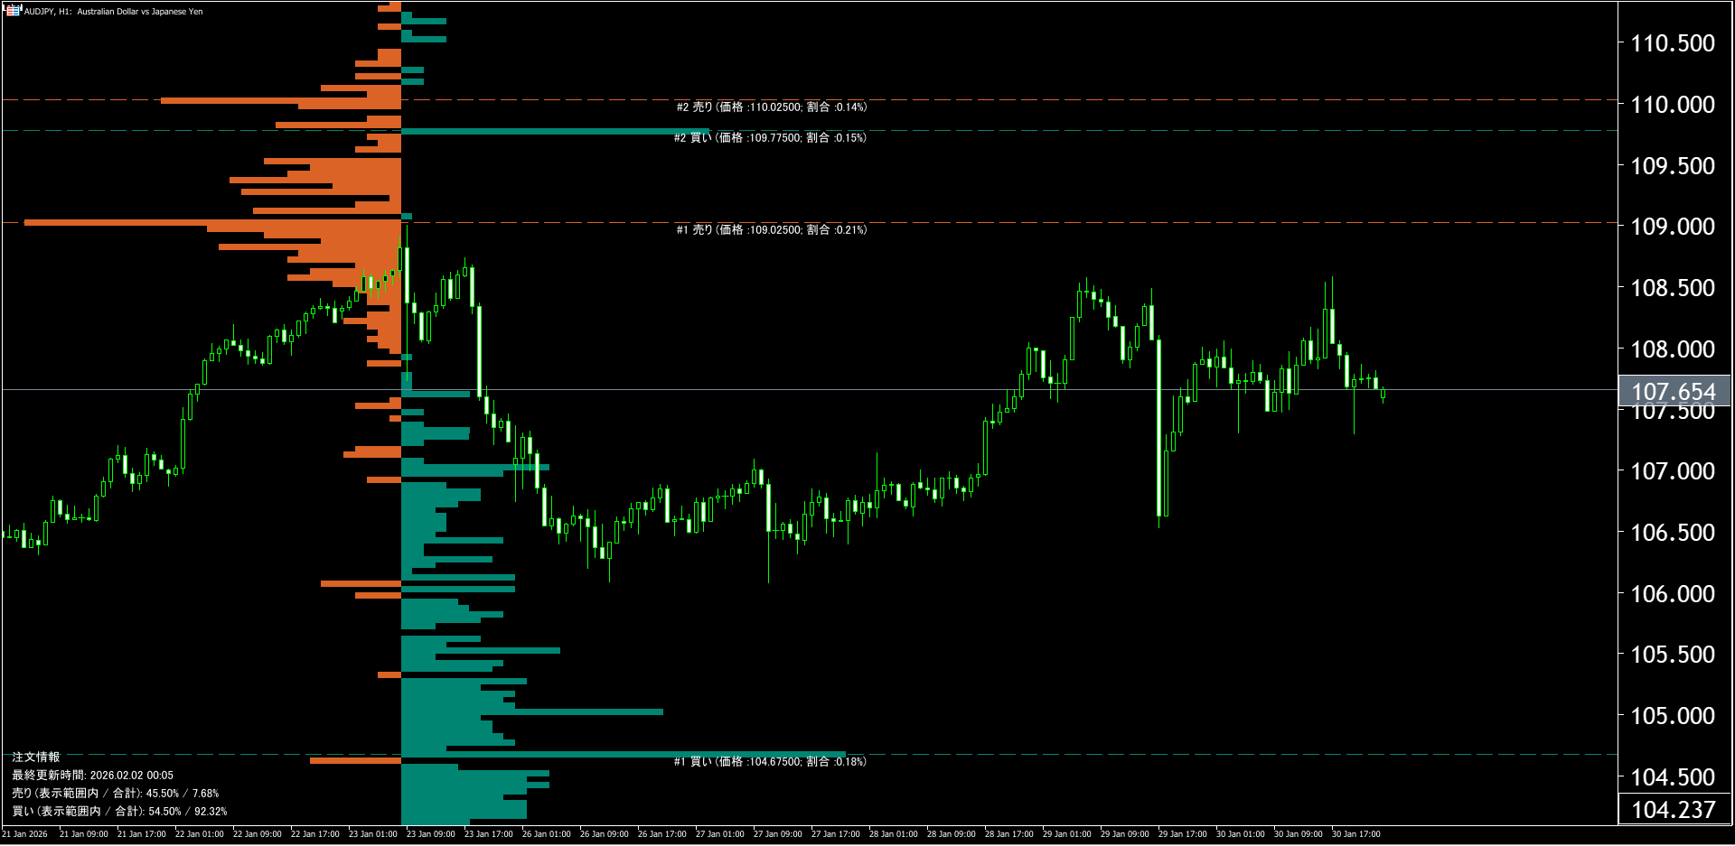The width and height of the screenshot is (1735, 846).
Task: Click the 21 Jan 2026 date label
Action: [24, 834]
